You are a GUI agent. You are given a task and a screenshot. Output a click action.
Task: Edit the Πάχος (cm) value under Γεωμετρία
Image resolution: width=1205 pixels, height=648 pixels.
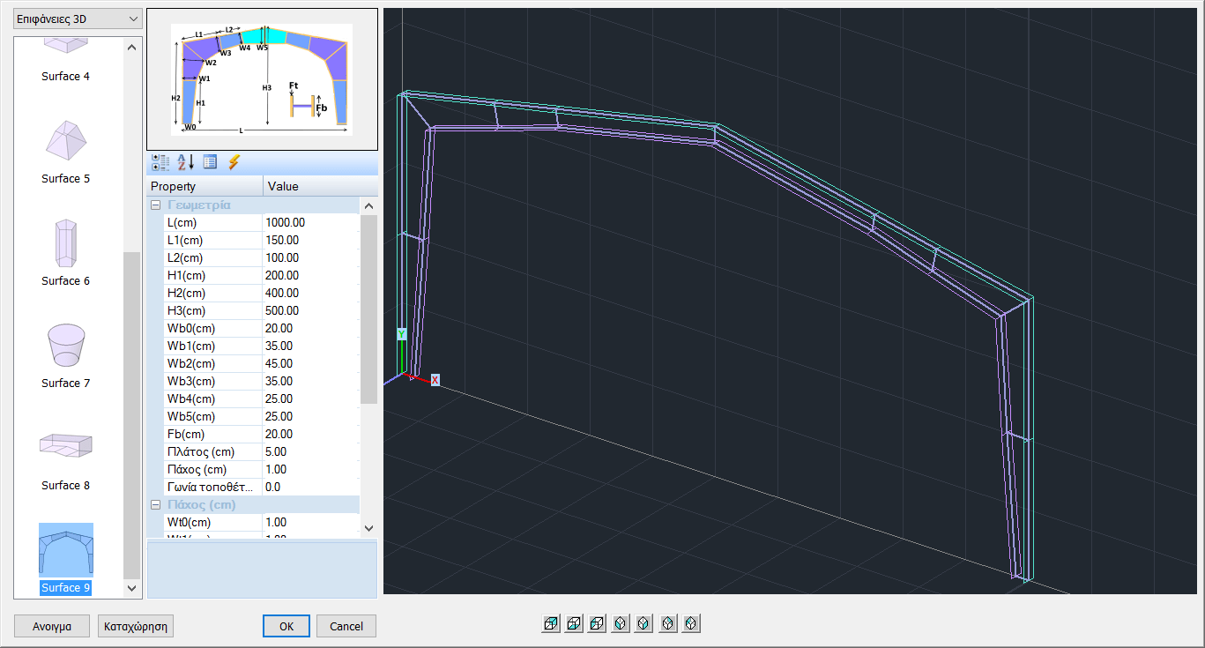[311, 469]
